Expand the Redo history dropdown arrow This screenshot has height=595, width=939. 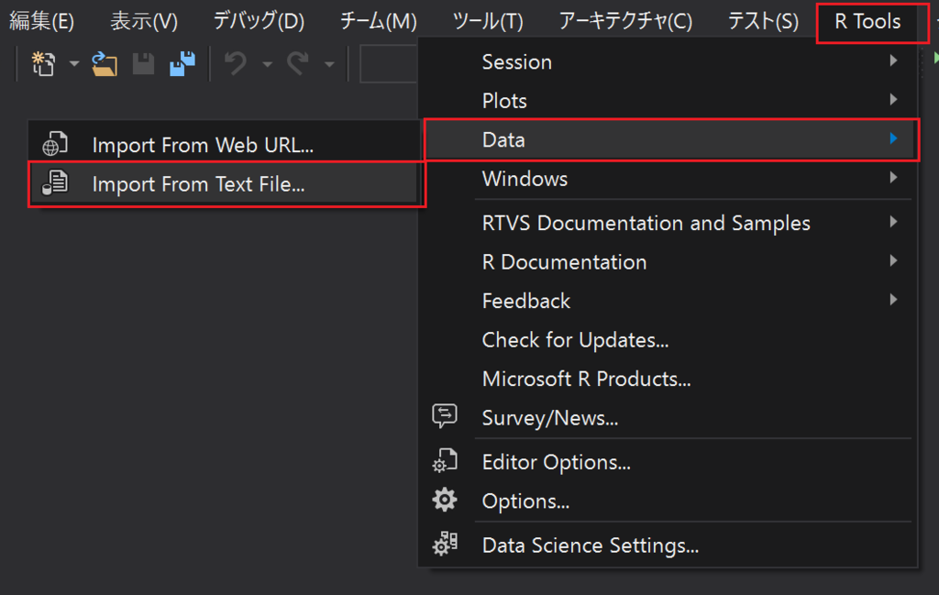pos(328,64)
